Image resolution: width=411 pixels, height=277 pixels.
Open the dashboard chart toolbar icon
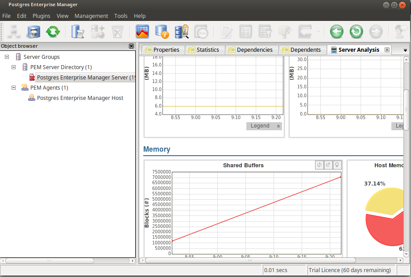click(x=142, y=32)
